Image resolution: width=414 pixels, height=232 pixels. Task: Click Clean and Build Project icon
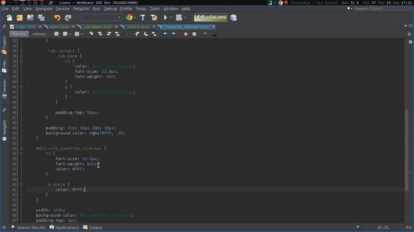(154, 17)
